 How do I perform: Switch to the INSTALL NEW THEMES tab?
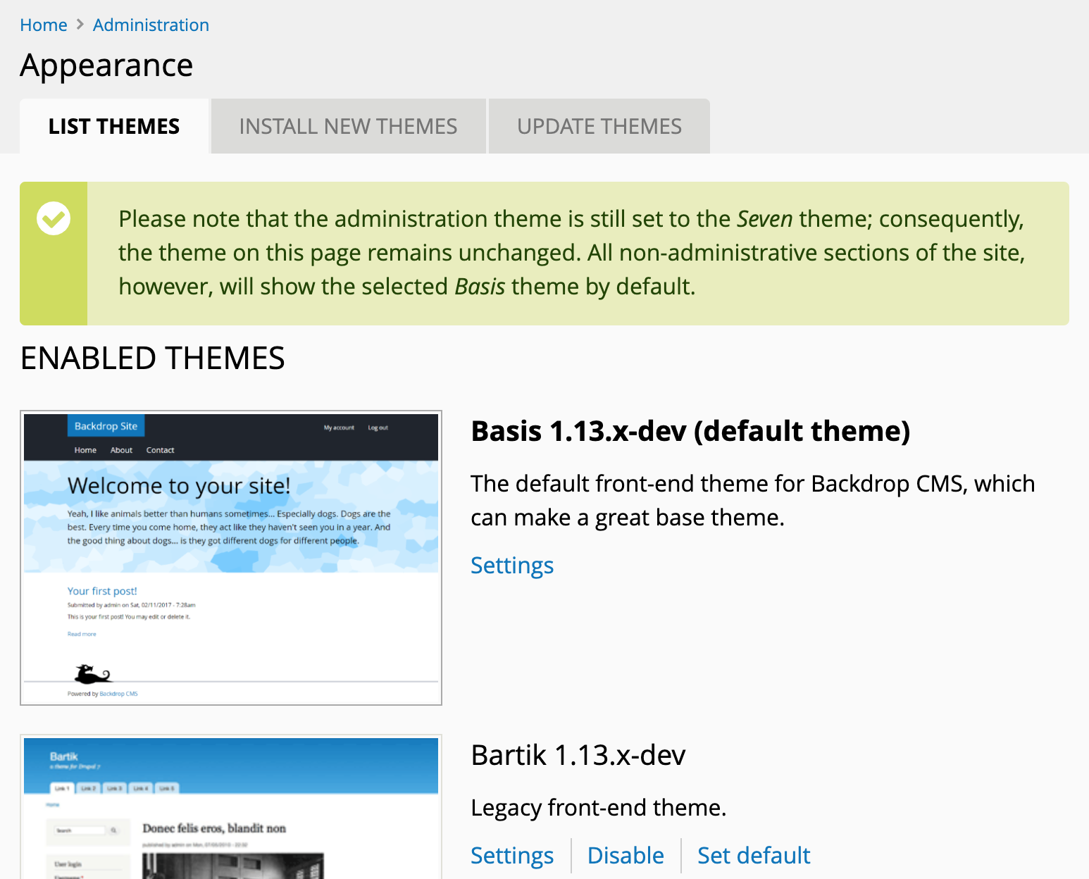pos(348,126)
